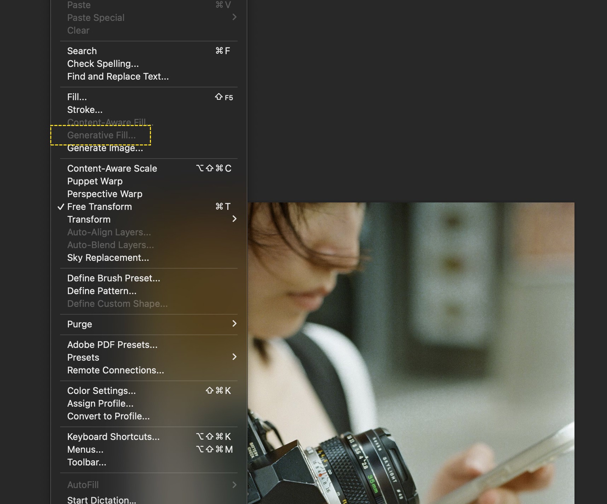Select Generate Image option
The image size is (607, 504).
[105, 149]
